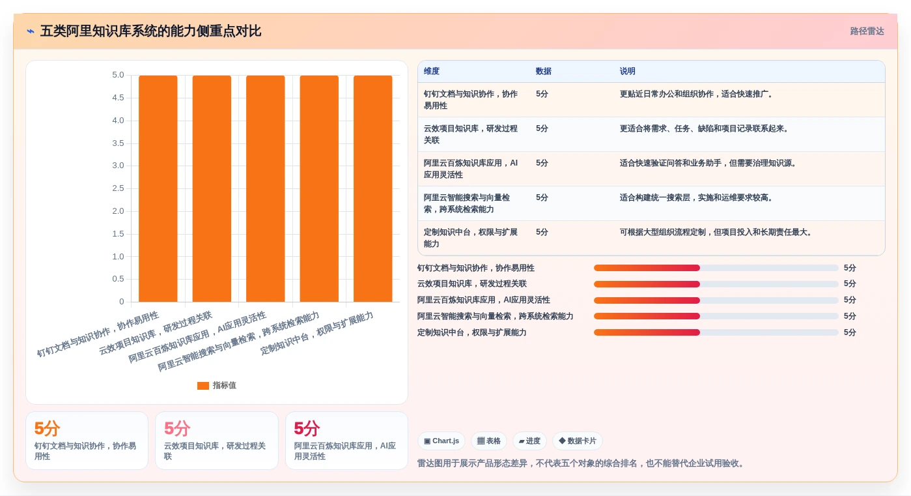Viewport: 911px width, 496px height.
Task: Click the 阿里云百炼知识库应用 chart bar
Action: tap(266, 188)
